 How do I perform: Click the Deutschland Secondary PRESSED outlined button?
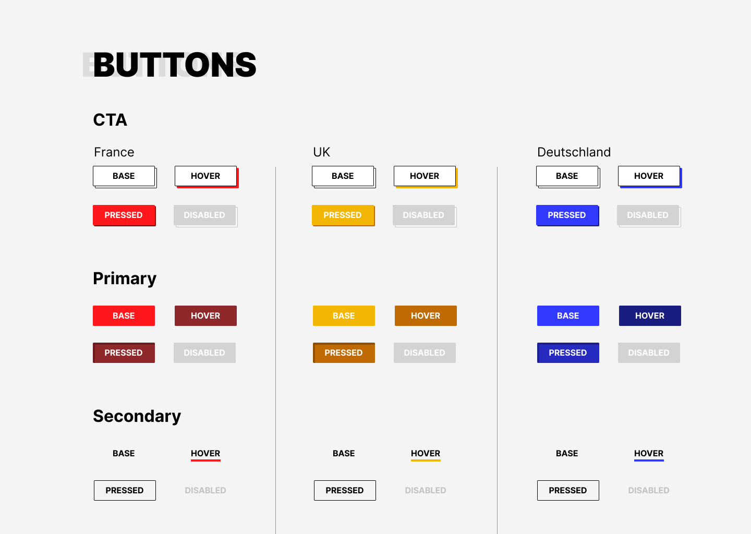(568, 490)
